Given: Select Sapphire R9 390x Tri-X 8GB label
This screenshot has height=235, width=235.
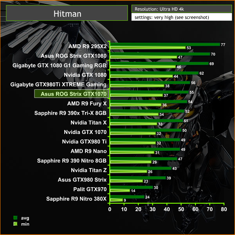Looking at the screenshot, I should (70, 113).
